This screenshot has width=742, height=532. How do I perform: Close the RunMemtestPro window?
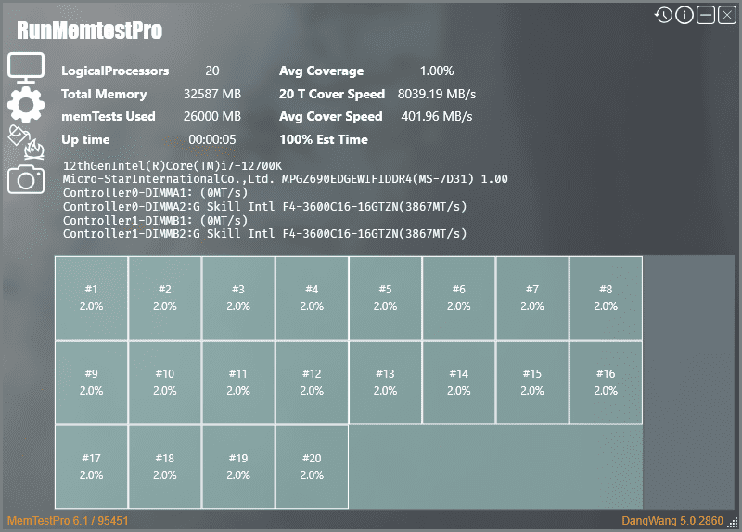(726, 15)
